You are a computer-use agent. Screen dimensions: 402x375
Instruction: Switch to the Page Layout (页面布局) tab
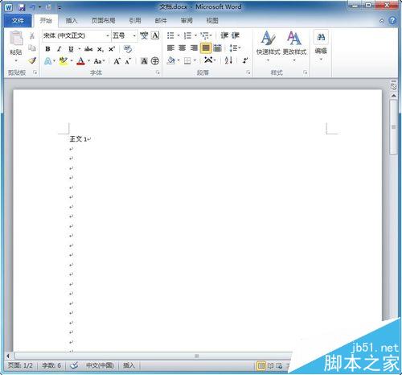[x=103, y=21]
